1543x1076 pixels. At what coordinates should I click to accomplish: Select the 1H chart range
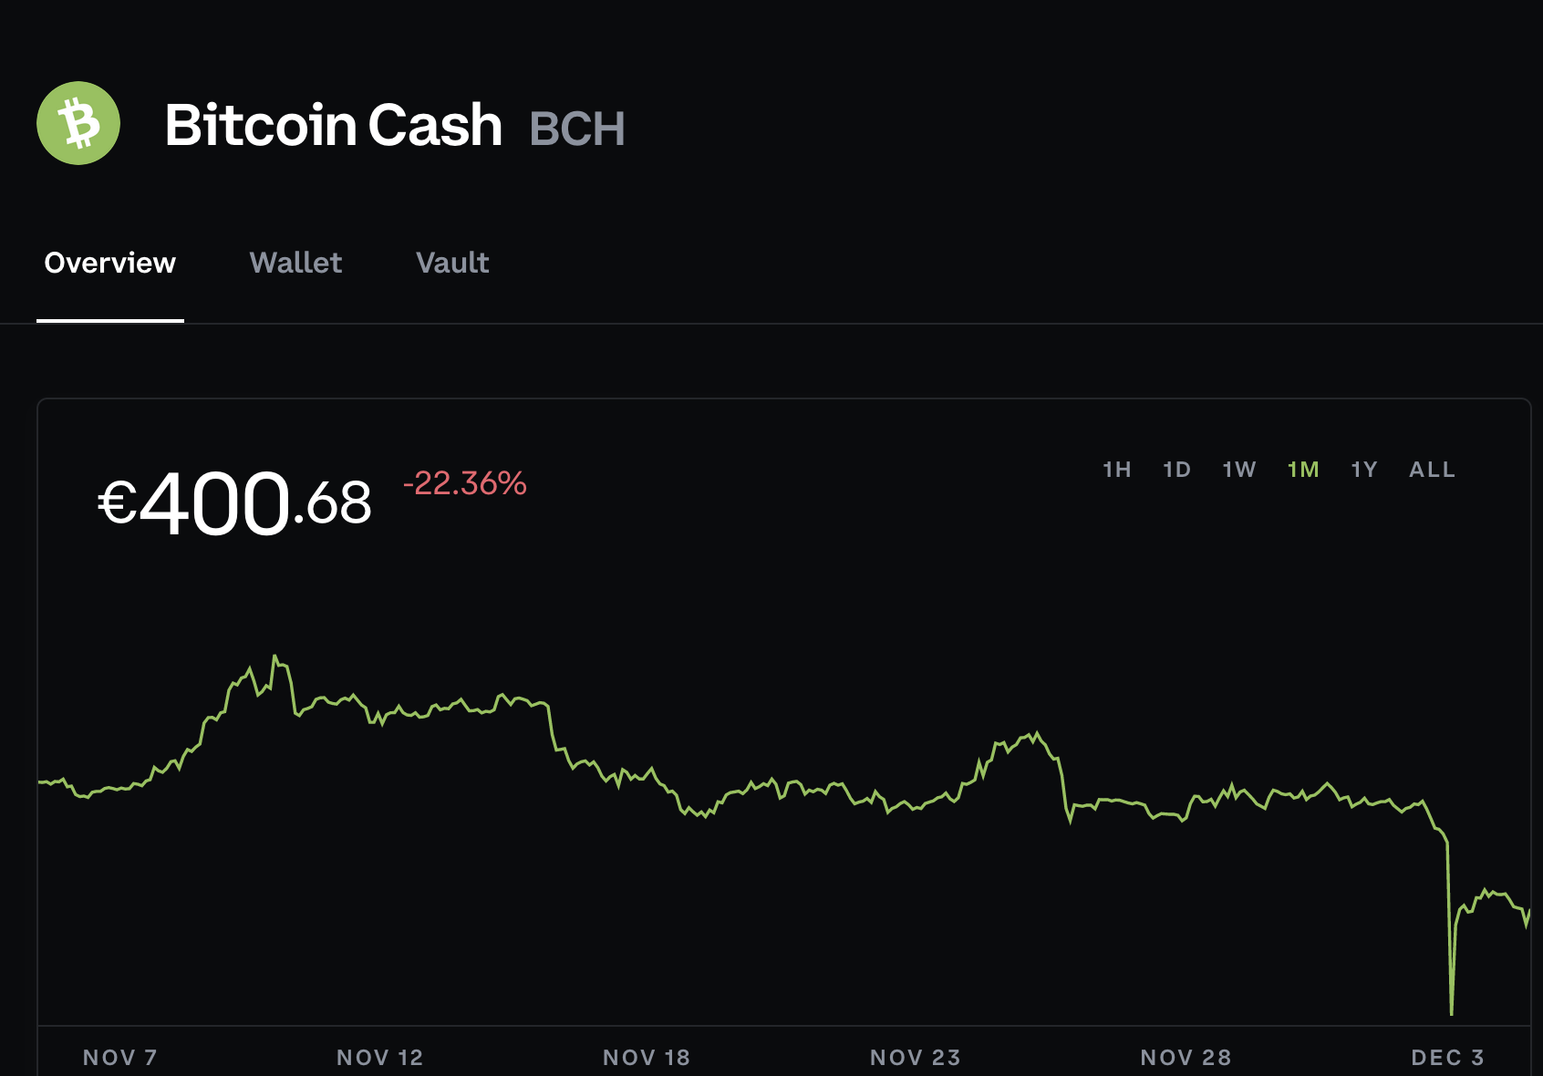[x=1117, y=470]
